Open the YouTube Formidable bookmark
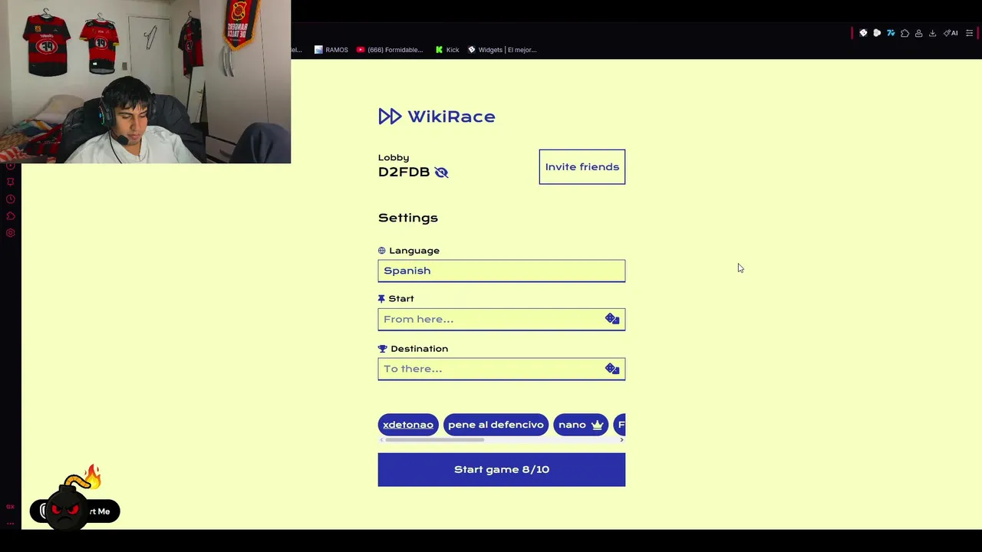This screenshot has height=552, width=982. 390,50
